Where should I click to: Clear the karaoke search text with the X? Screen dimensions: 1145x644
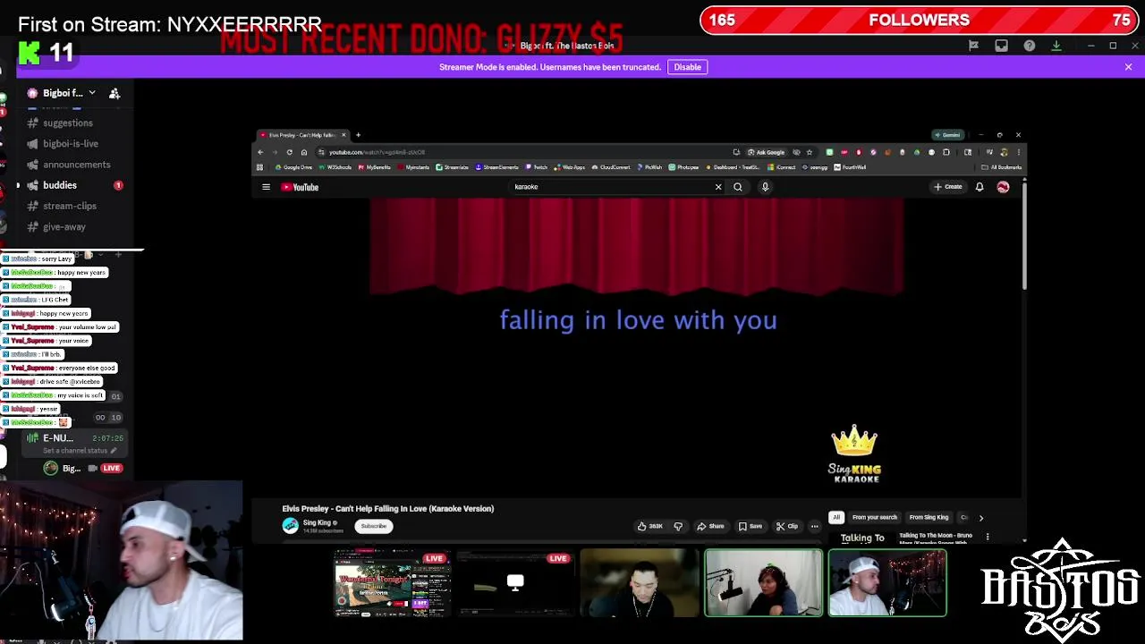[x=717, y=187]
